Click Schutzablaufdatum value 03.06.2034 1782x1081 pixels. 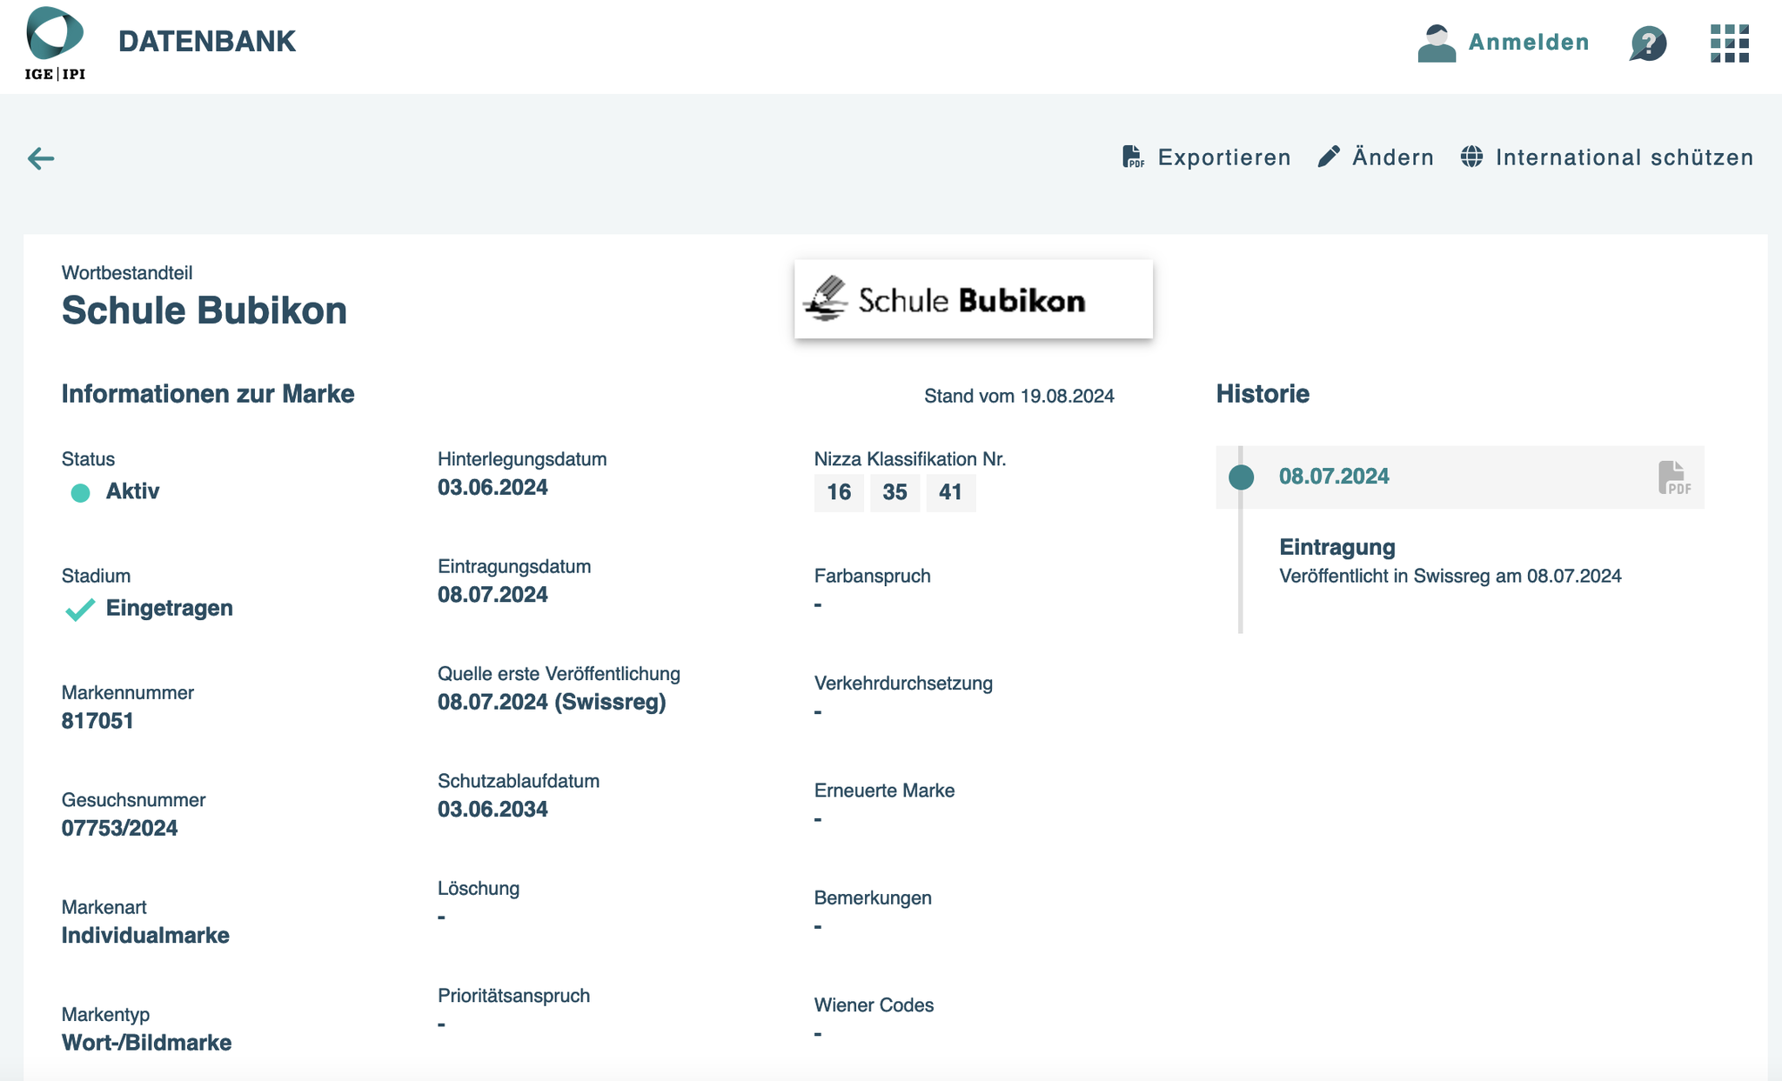point(492,809)
